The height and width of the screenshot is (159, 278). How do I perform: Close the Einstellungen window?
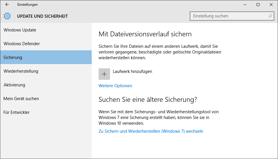tap(271, 5)
